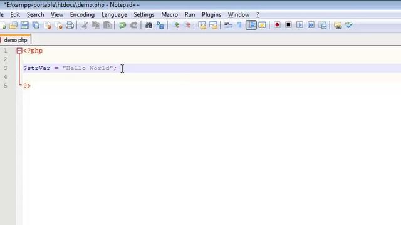
Task: Toggle the Word Wrap icon
Action: (228, 25)
